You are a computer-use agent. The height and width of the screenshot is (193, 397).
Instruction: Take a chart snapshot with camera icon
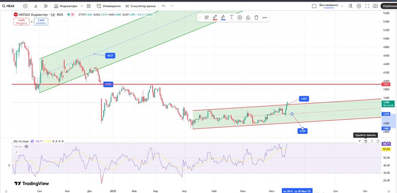click(375, 6)
